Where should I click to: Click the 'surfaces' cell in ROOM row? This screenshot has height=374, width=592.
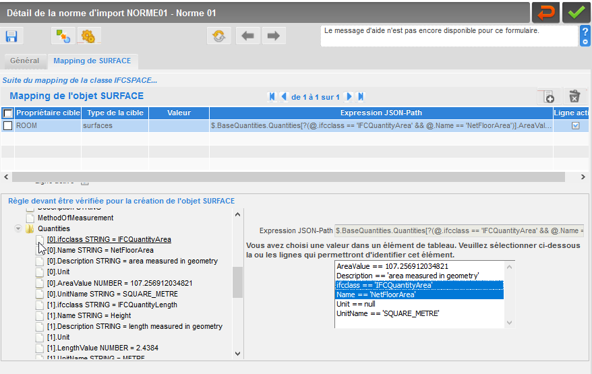(115, 125)
